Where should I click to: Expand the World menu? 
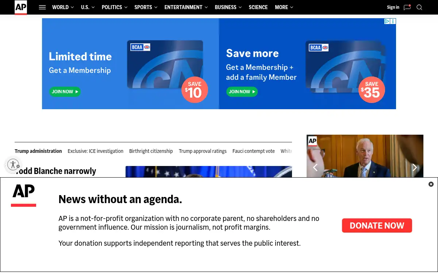(x=63, y=7)
